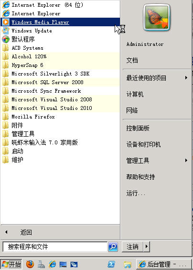
Task: Click the butterfly user account picture
Action: click(157, 17)
